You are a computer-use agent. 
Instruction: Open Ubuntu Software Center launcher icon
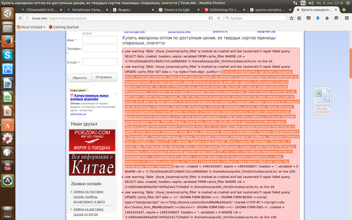8,125
